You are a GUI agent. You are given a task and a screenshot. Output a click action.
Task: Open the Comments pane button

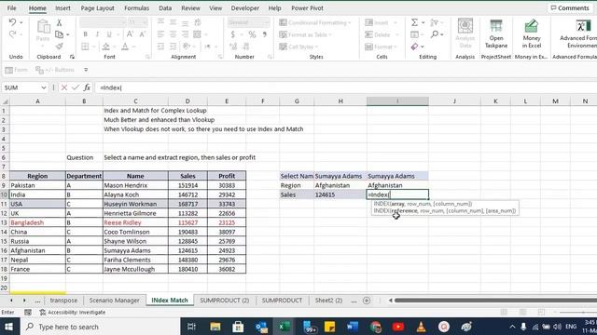coord(570,8)
